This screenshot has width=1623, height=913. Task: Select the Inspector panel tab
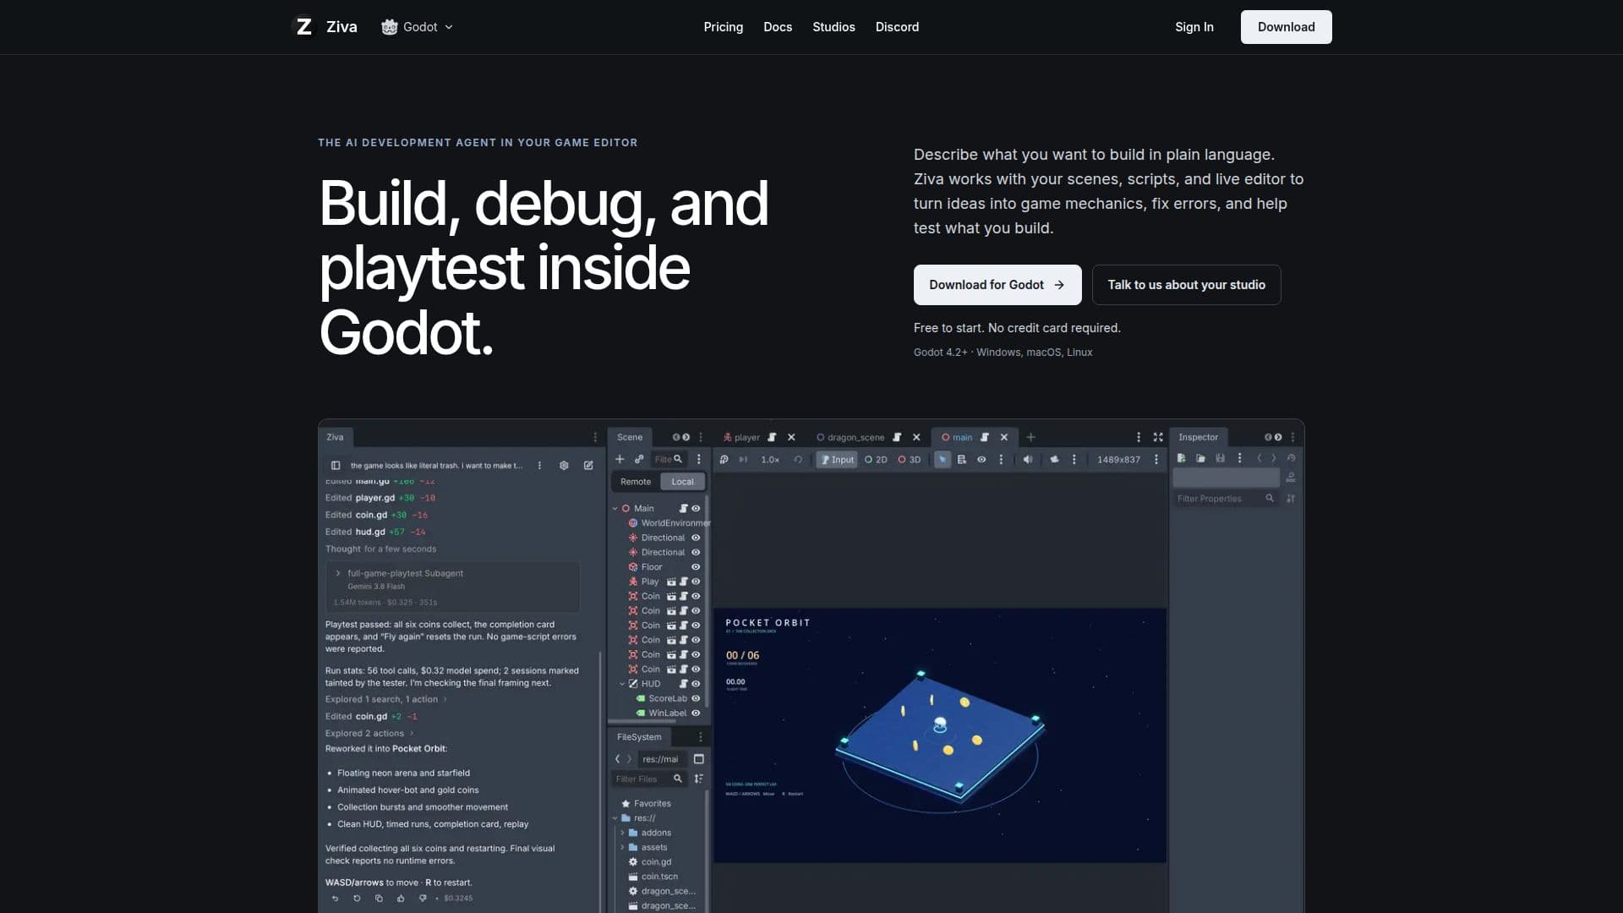coord(1198,437)
